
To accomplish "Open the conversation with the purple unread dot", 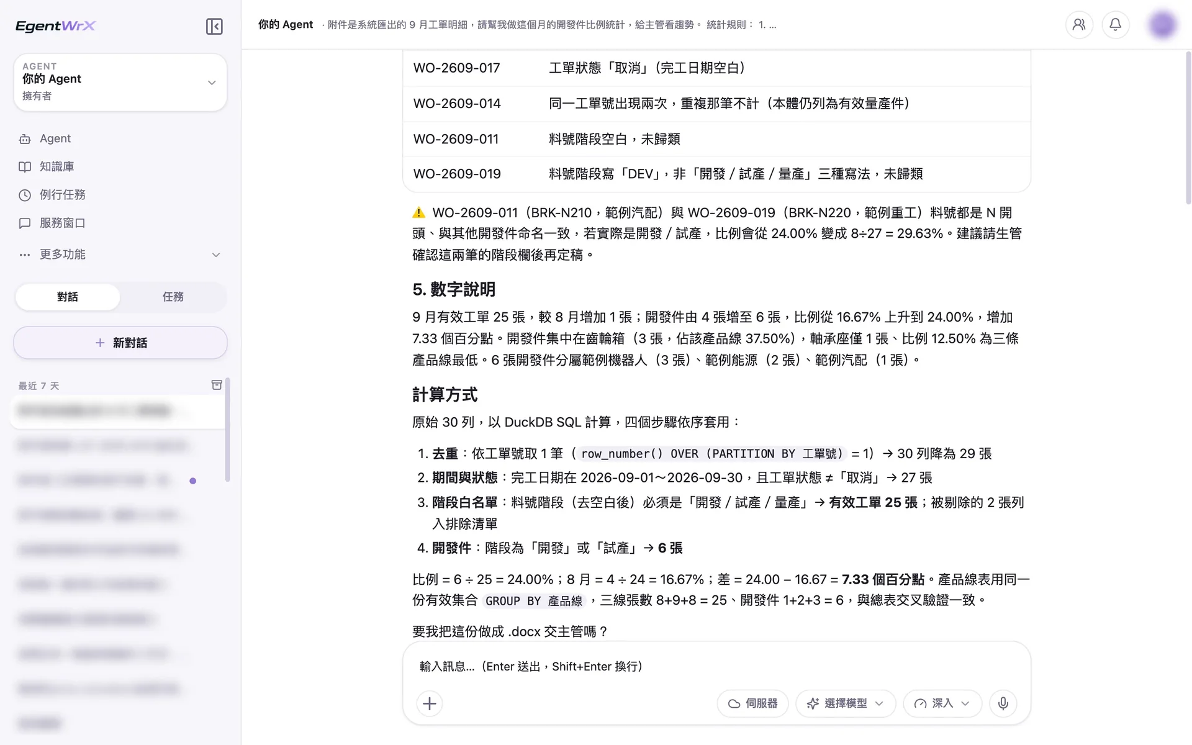I will 118,480.
